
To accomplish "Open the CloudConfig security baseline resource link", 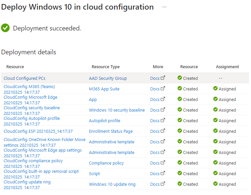I will pyautogui.click(x=32, y=110).
